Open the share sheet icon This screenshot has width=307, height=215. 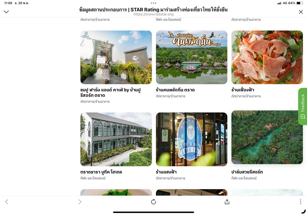pyautogui.click(x=227, y=202)
